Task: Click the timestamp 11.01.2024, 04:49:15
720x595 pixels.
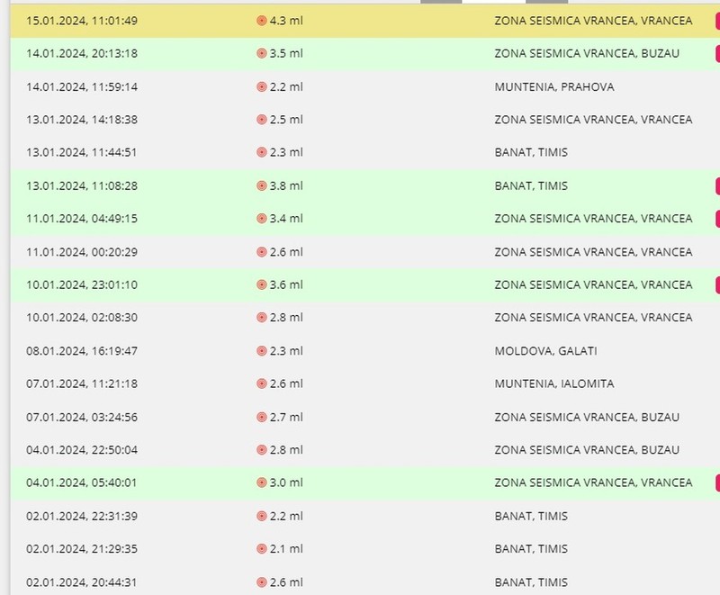Action: tap(82, 219)
